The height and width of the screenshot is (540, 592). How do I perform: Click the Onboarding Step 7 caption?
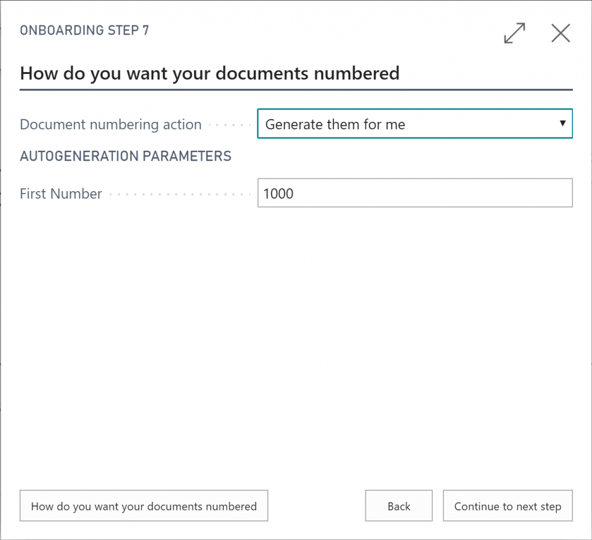[84, 30]
